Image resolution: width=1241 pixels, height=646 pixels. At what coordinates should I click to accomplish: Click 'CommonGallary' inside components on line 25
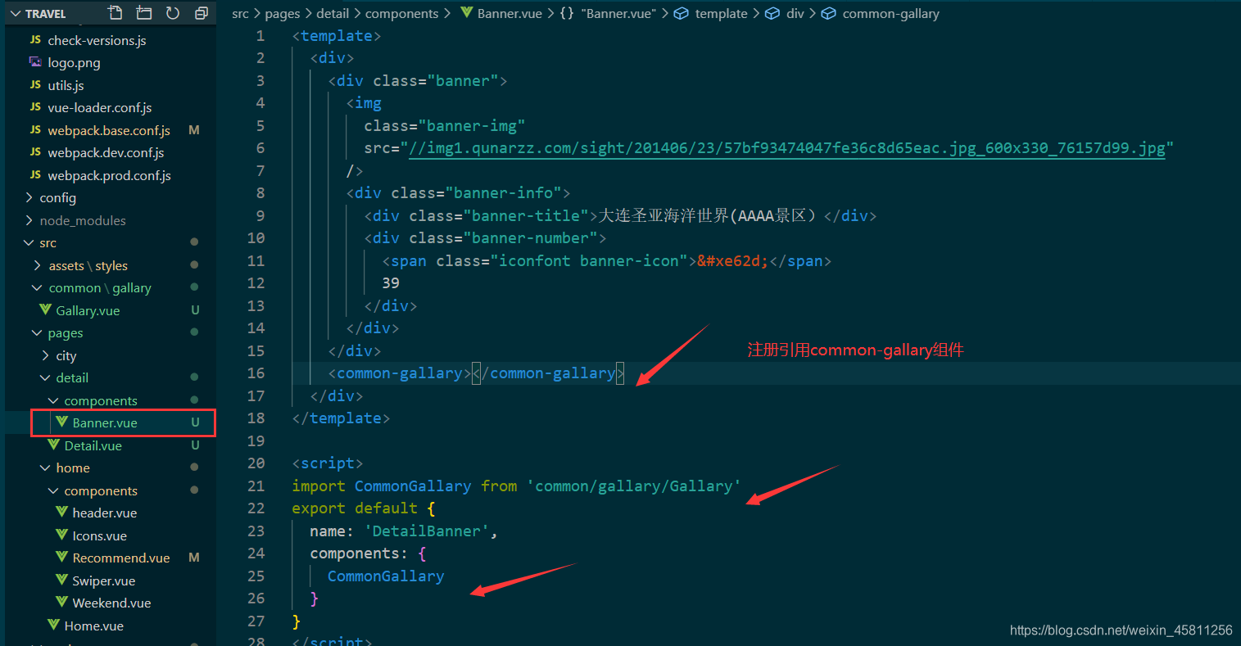[x=386, y=576]
